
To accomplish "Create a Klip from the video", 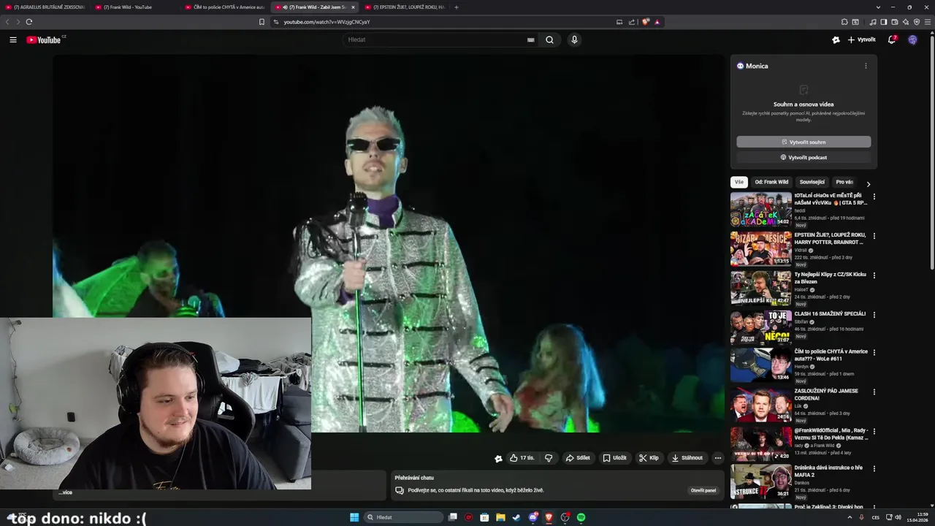I will [x=649, y=458].
